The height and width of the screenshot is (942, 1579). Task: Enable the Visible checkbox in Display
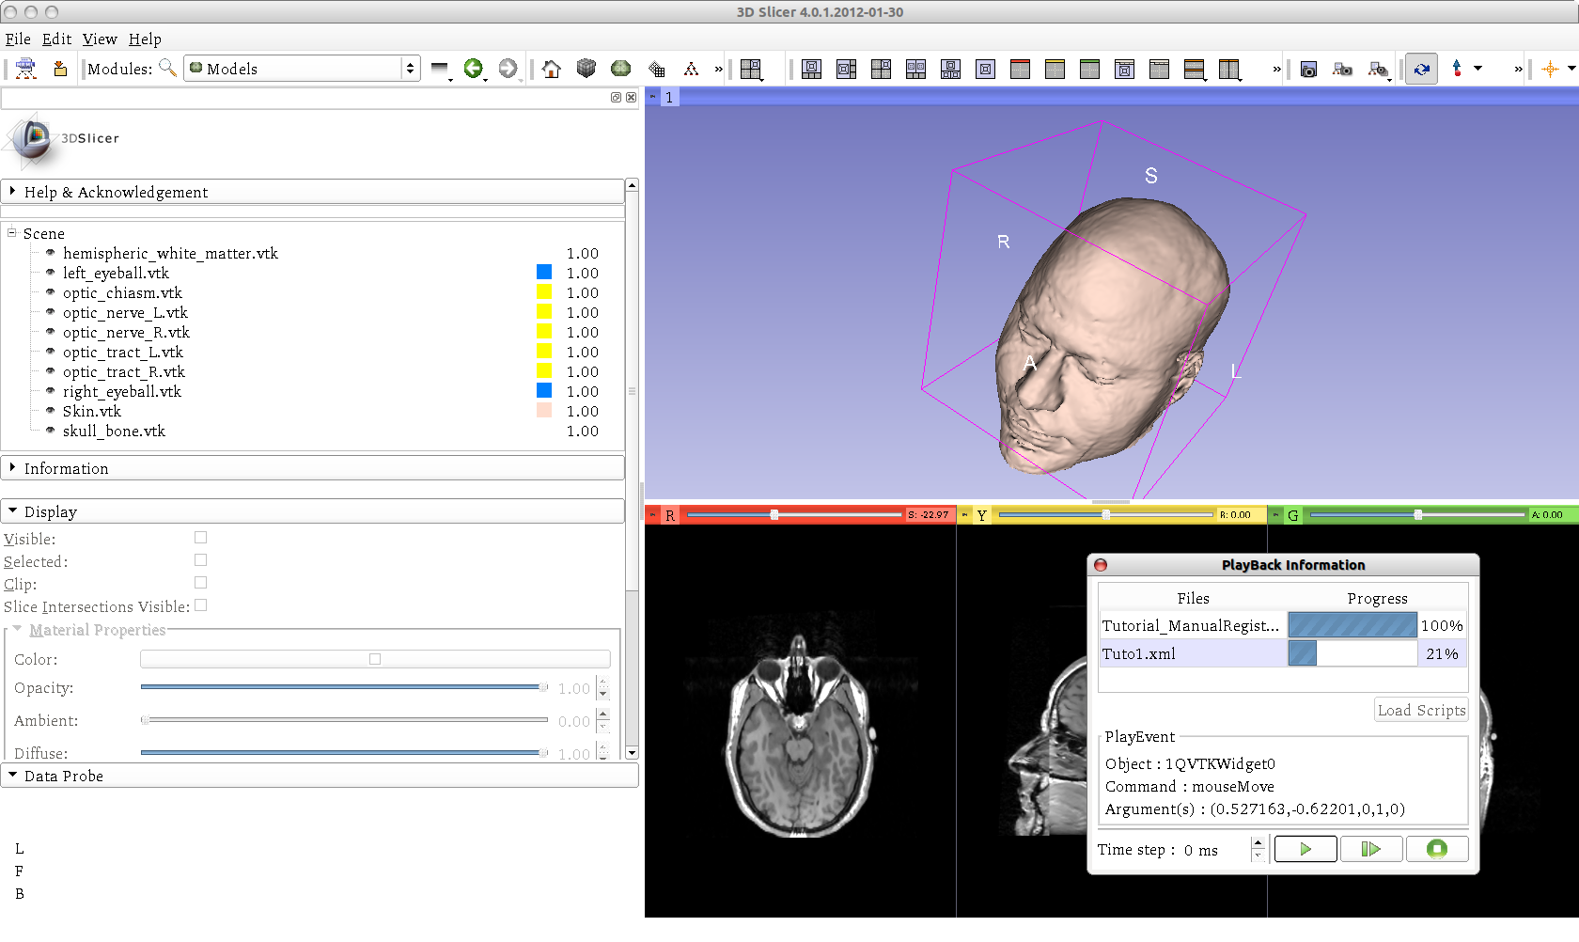(x=200, y=538)
